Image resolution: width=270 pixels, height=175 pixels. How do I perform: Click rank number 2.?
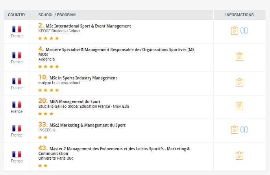click(41, 26)
